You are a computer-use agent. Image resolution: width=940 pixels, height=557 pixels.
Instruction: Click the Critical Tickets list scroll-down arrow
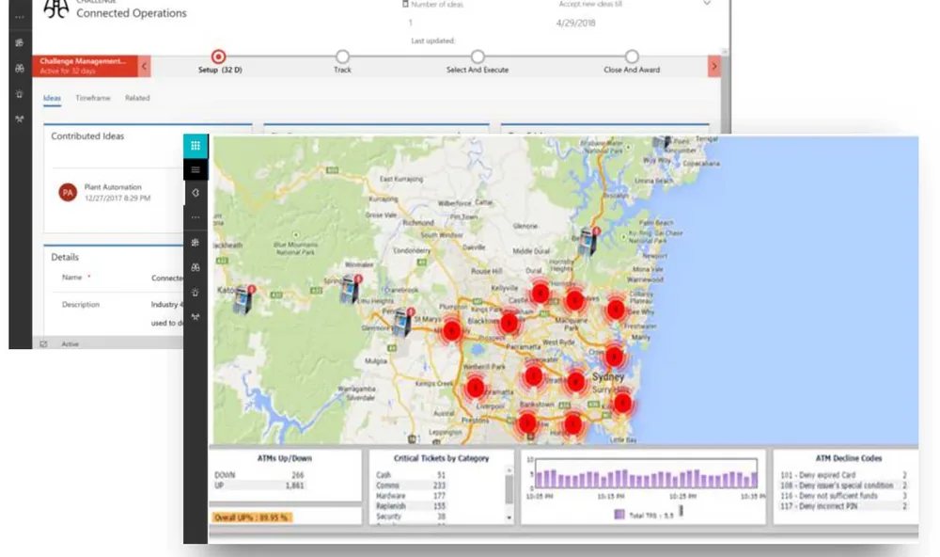509,517
